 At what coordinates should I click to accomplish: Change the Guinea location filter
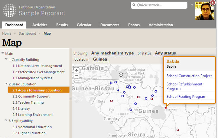[x=100, y=59]
